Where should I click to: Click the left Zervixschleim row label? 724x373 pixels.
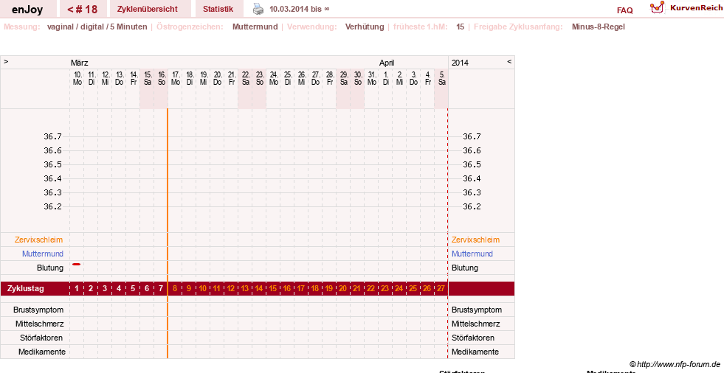coord(39,240)
